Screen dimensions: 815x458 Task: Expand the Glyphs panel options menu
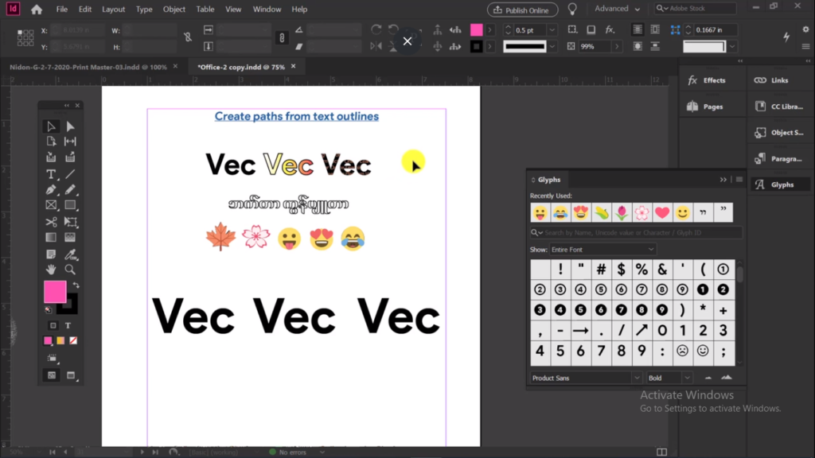(x=739, y=180)
